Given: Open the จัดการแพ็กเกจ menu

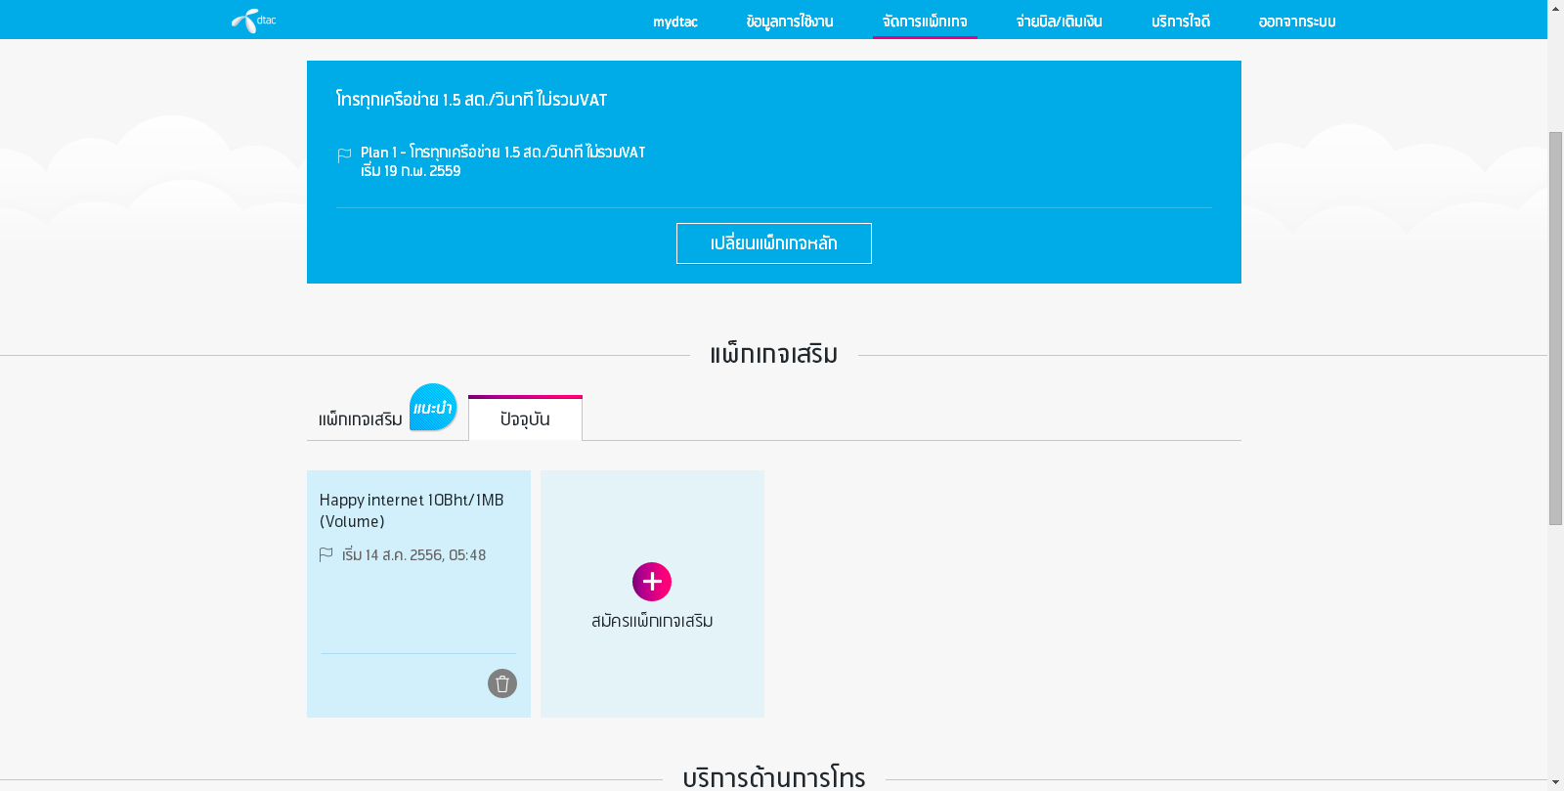Looking at the screenshot, I should click(925, 22).
